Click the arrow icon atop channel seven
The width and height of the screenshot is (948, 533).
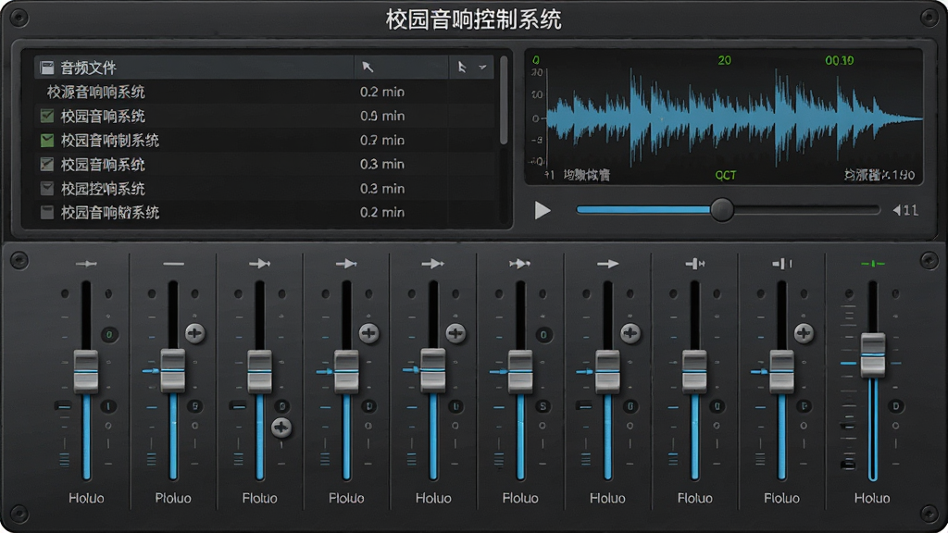(x=607, y=264)
